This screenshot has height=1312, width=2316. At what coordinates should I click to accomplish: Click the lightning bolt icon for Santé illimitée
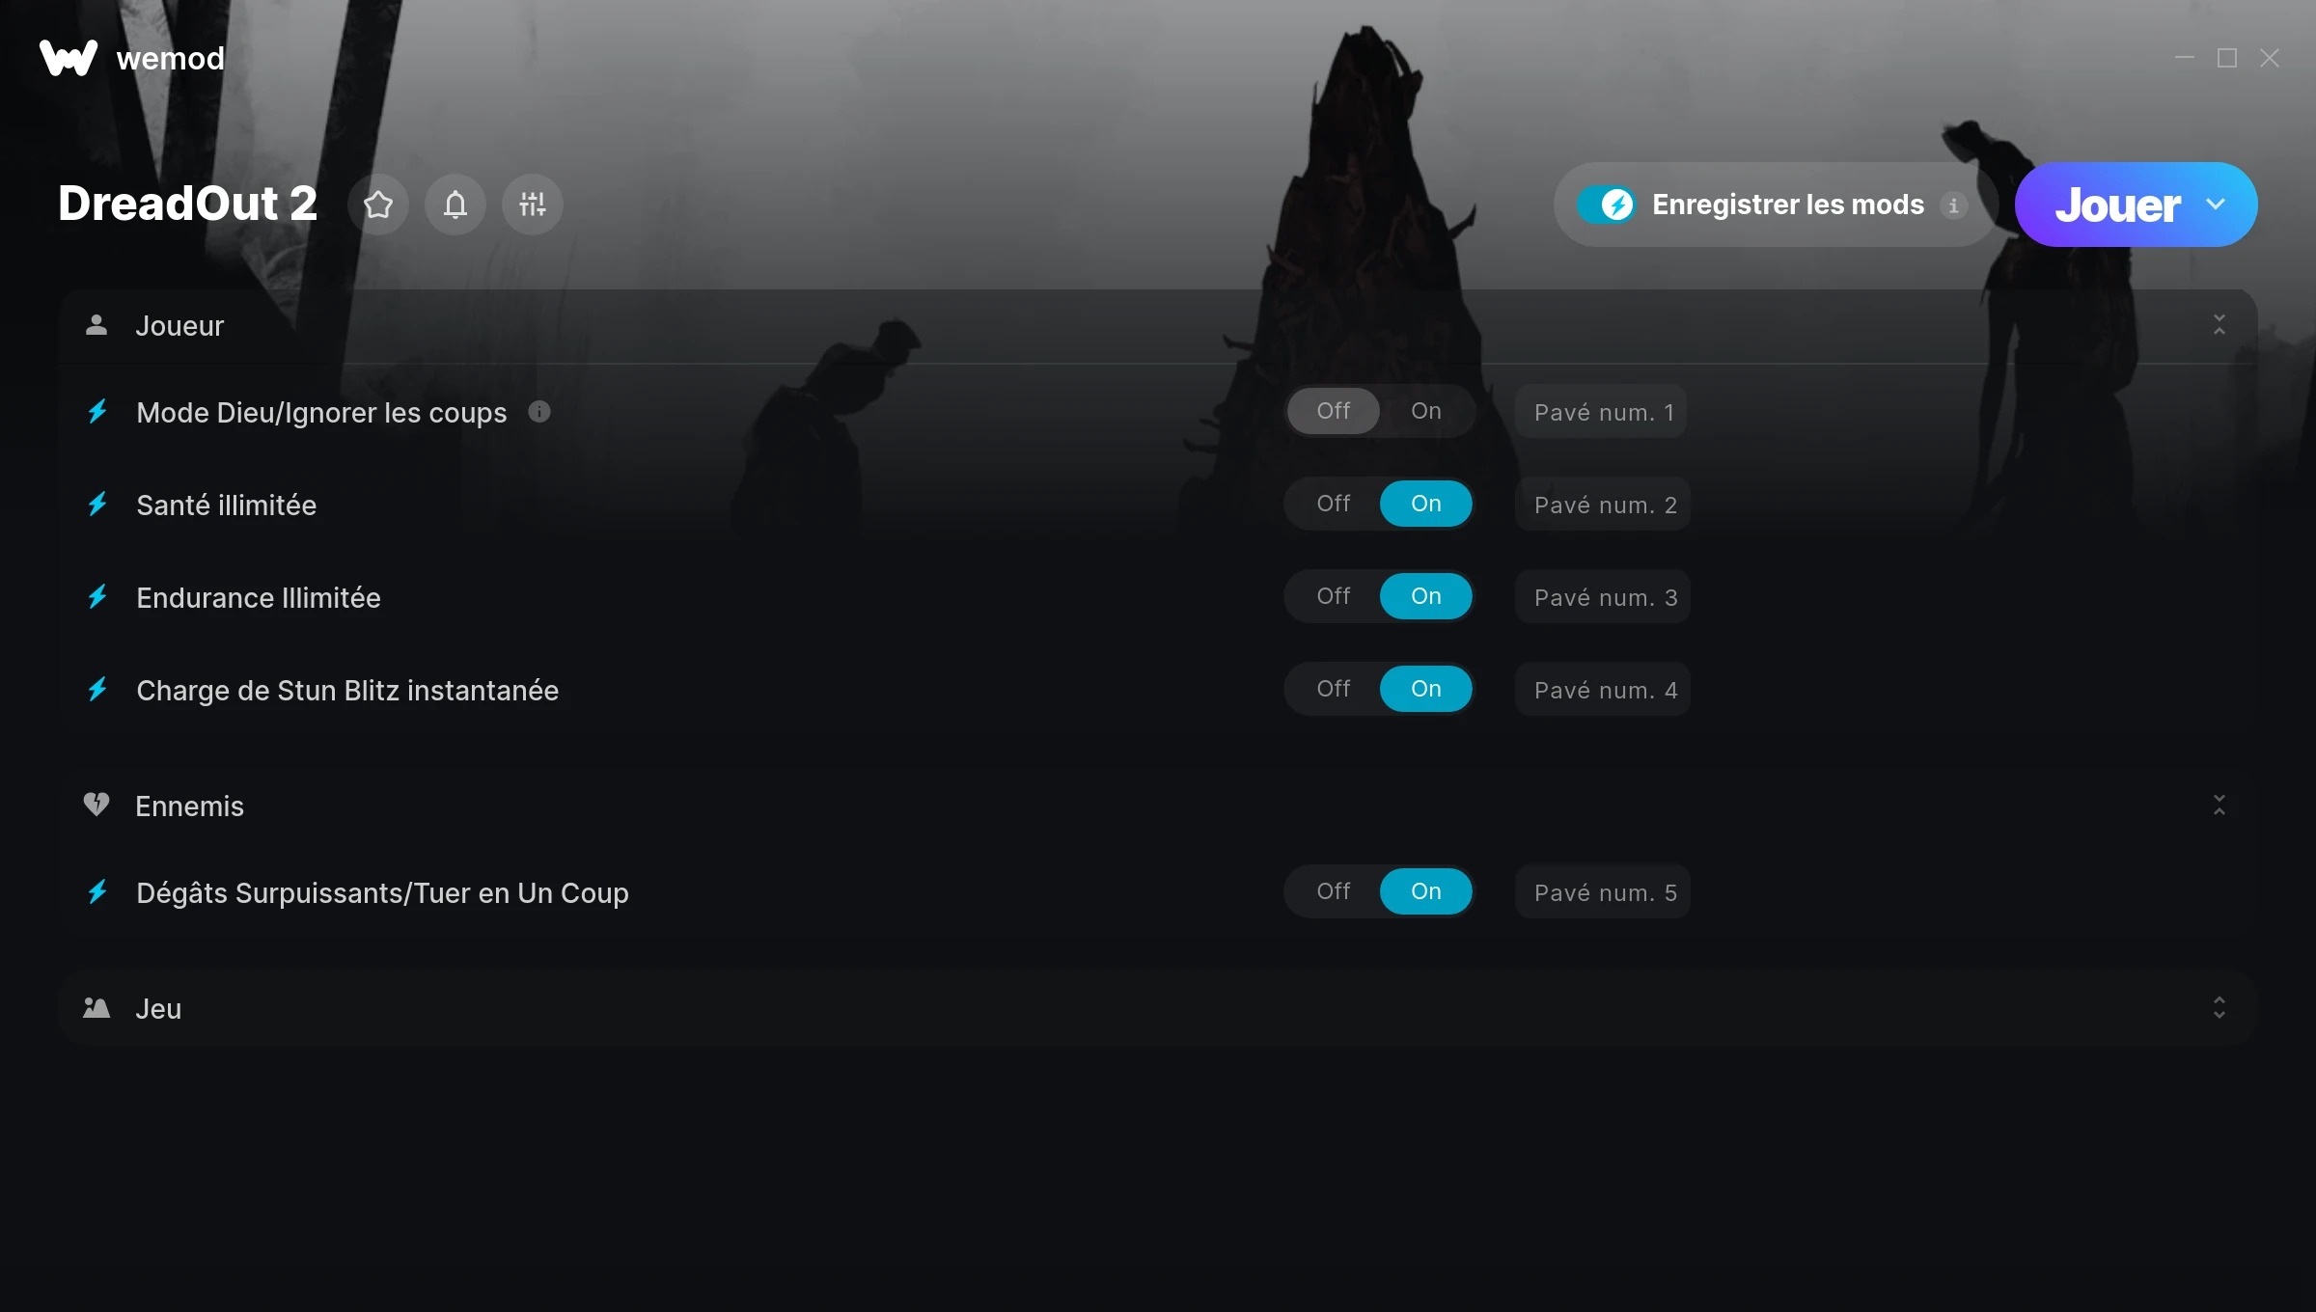tap(97, 505)
